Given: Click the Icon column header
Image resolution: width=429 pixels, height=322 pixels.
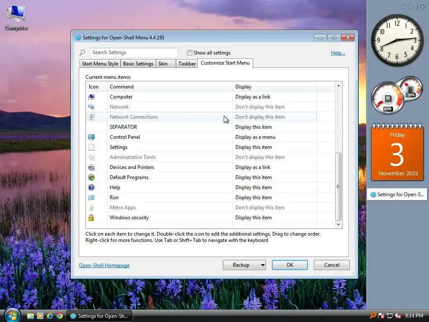Looking at the screenshot, I should 97,87.
